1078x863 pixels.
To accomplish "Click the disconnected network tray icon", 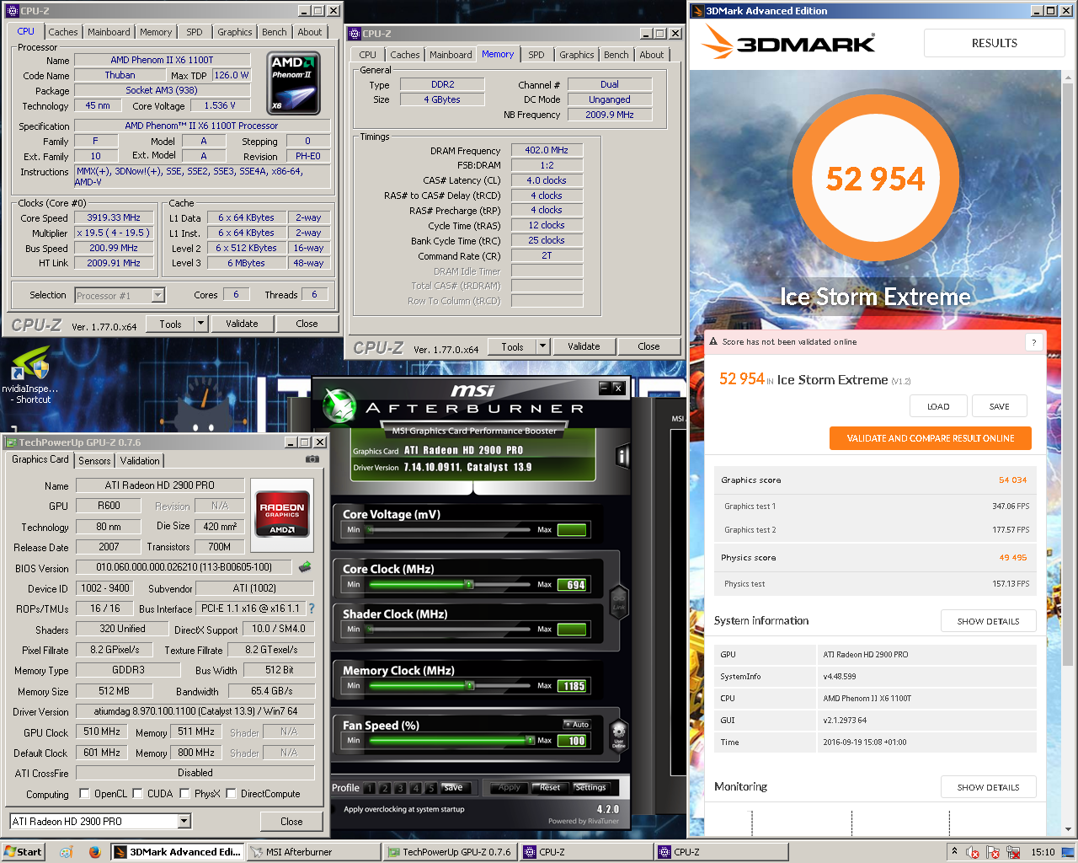I will click(x=1013, y=852).
